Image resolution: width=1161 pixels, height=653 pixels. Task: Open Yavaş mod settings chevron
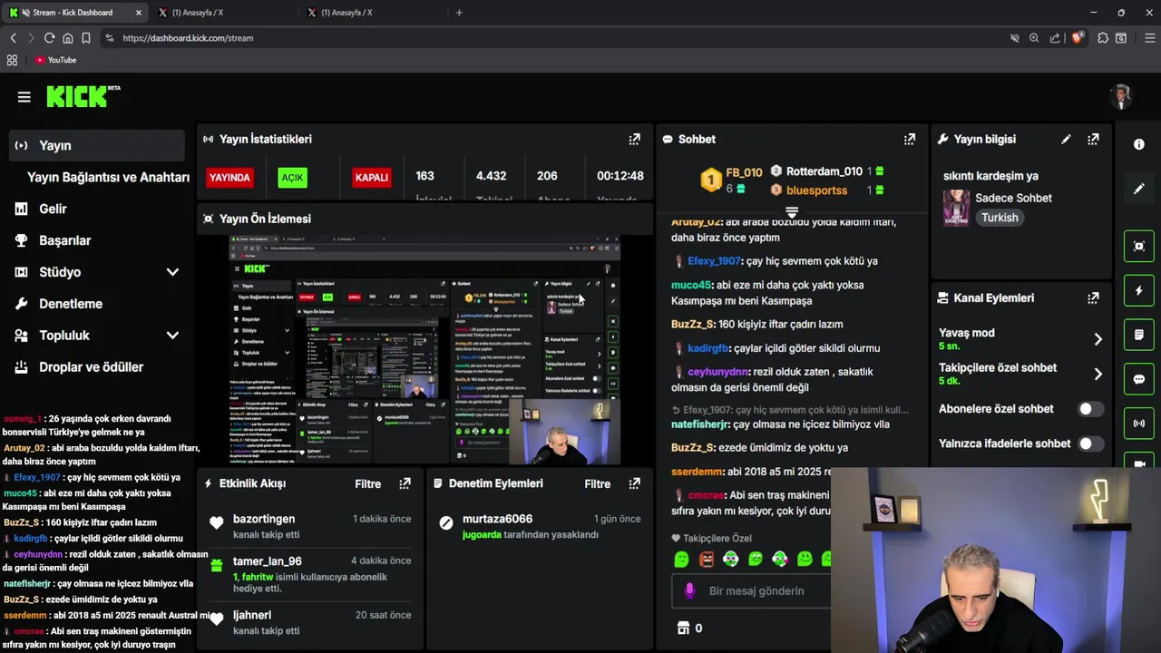click(x=1098, y=339)
